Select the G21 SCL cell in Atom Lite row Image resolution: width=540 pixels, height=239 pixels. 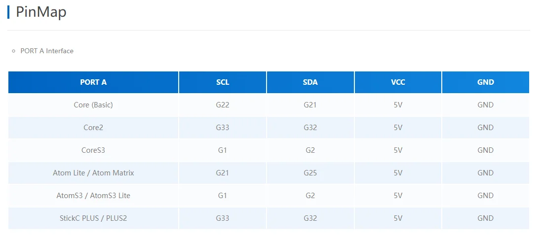[223, 173]
